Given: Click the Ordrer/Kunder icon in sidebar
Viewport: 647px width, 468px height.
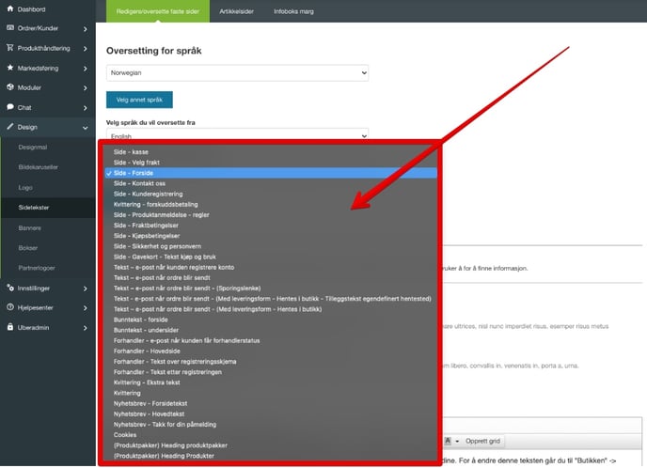Looking at the screenshot, I should tap(10, 27).
